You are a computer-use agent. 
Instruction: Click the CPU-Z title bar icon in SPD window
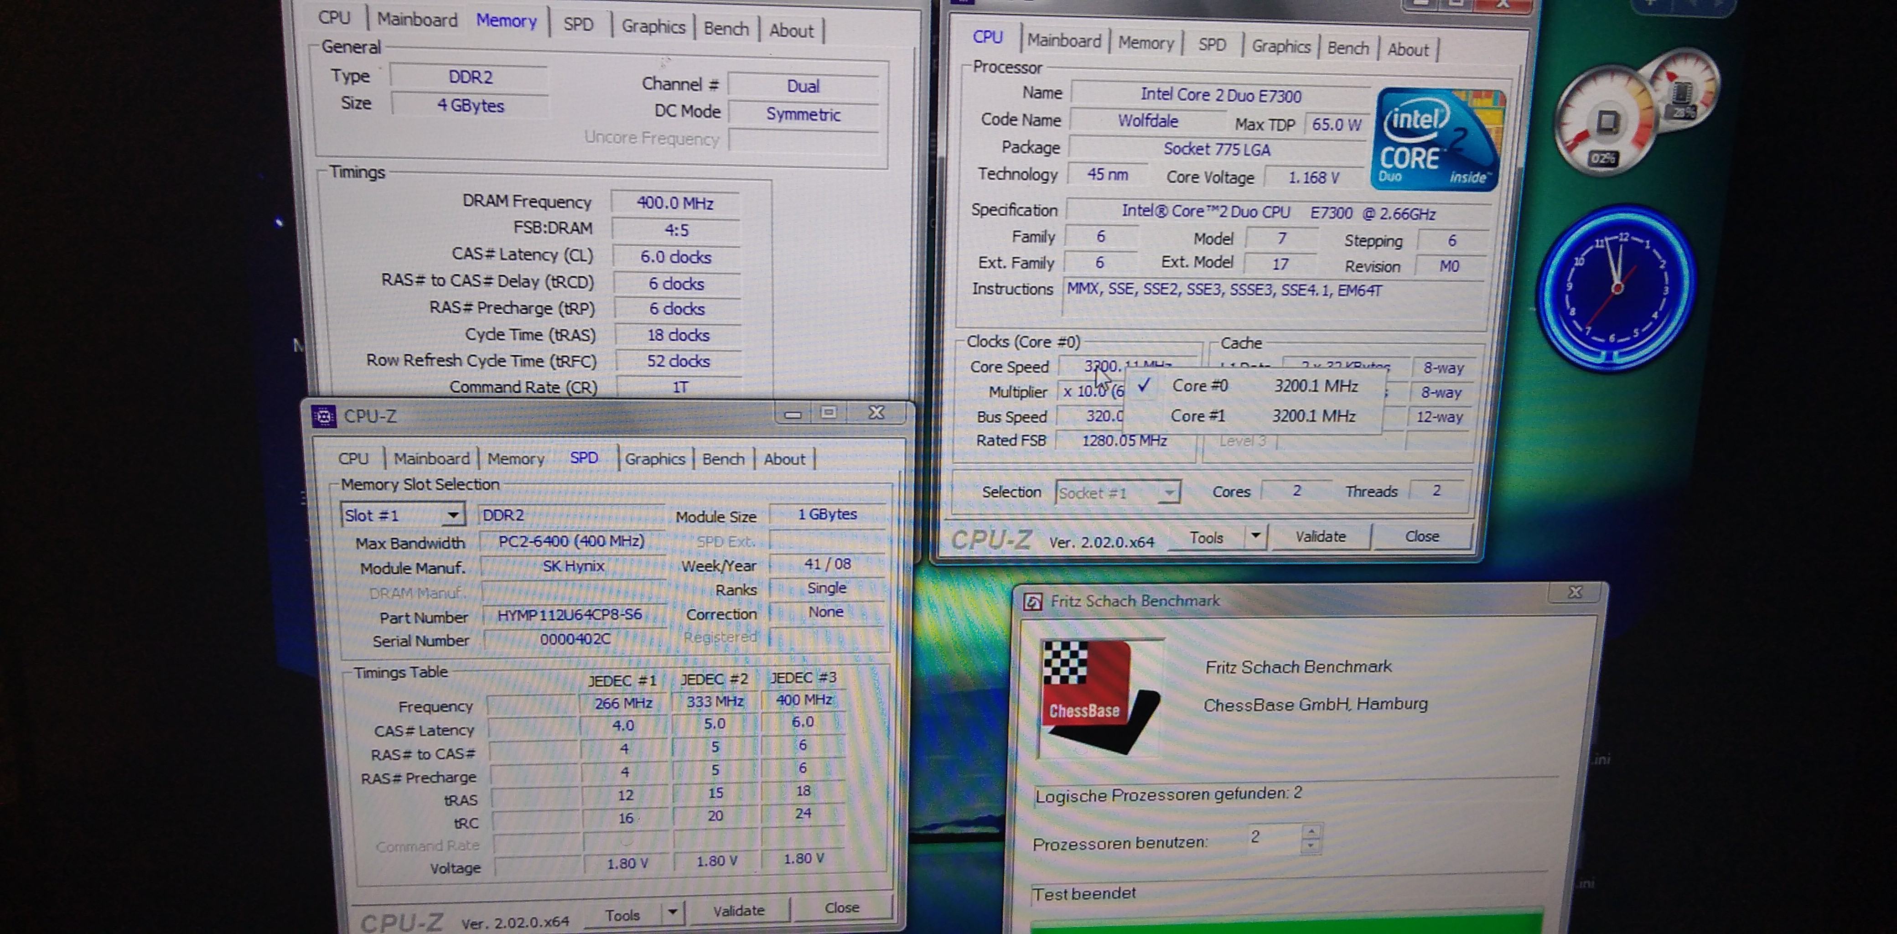tap(323, 416)
